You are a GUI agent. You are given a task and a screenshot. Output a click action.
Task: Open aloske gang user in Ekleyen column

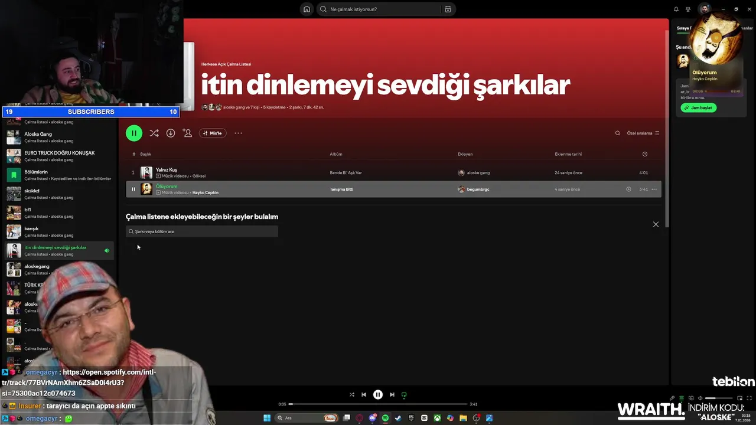click(x=478, y=173)
